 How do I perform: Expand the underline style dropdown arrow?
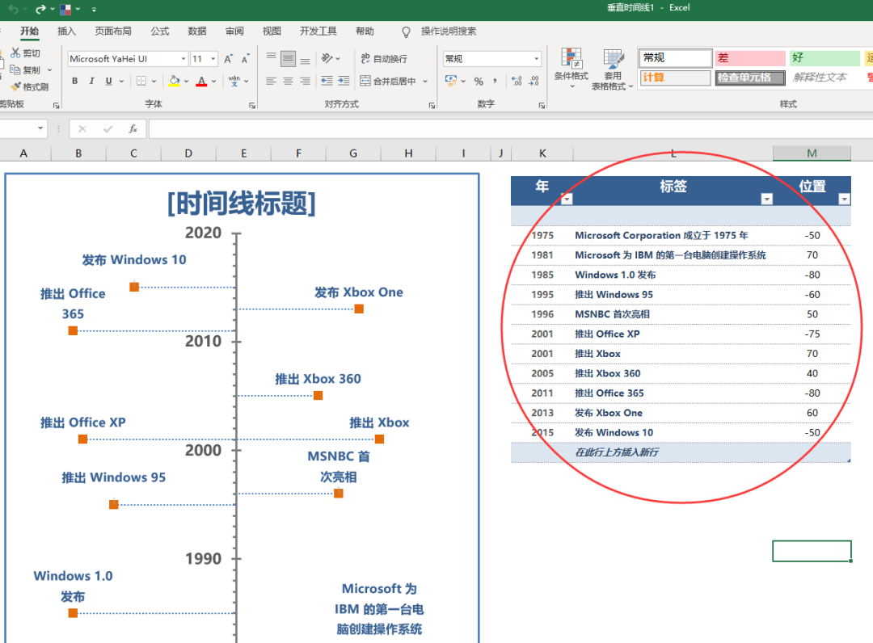tap(121, 82)
